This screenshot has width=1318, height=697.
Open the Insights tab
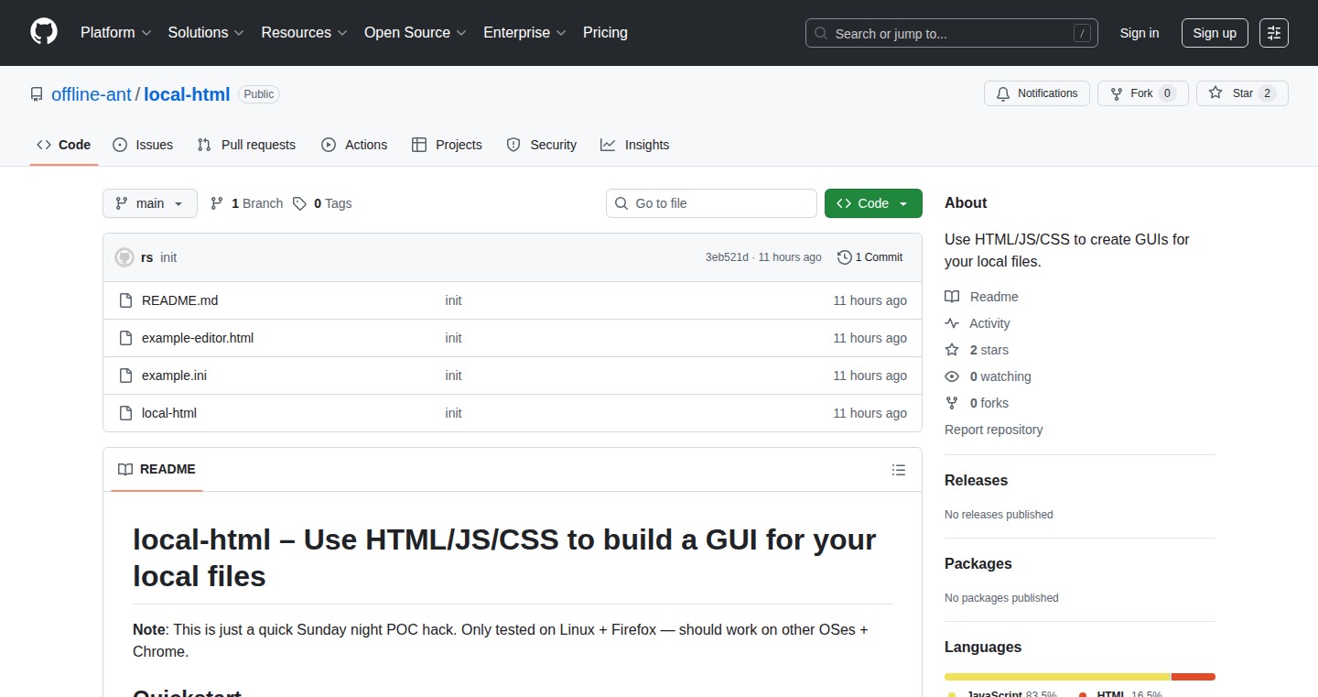click(635, 145)
